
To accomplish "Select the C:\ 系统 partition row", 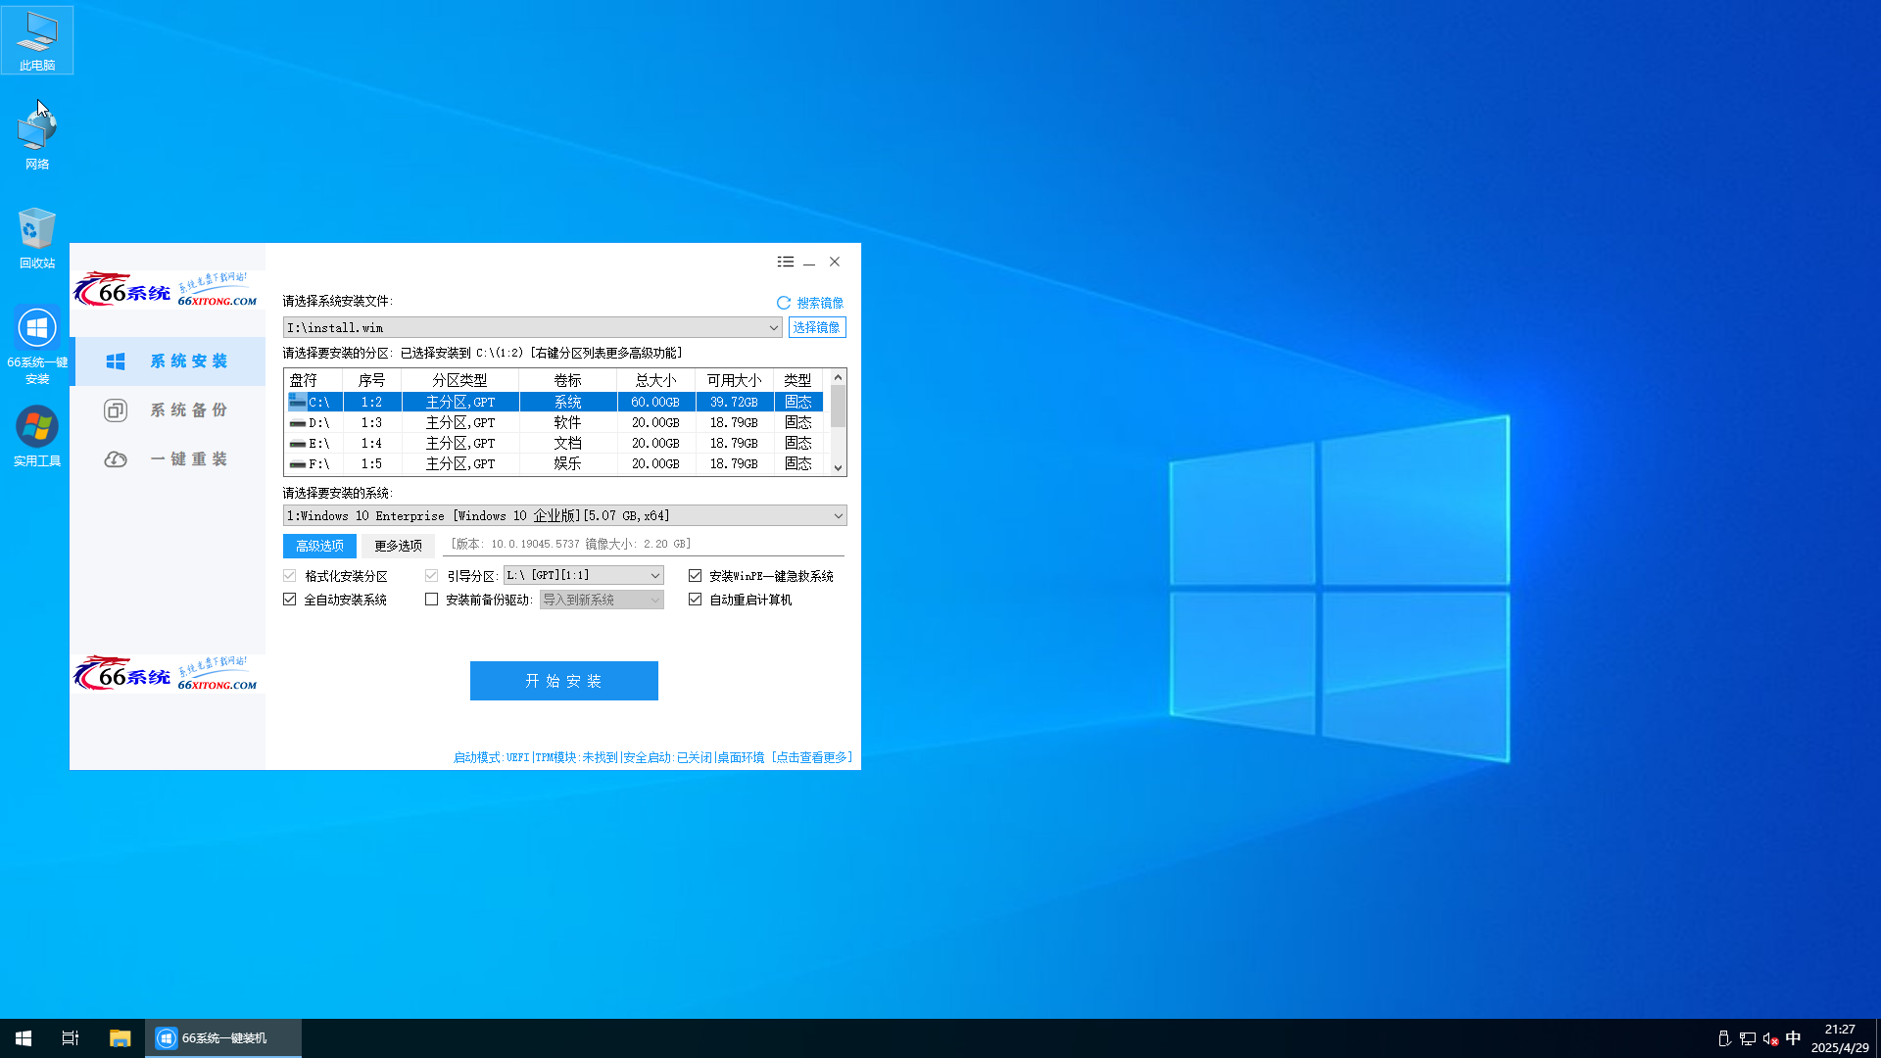I will point(554,402).
